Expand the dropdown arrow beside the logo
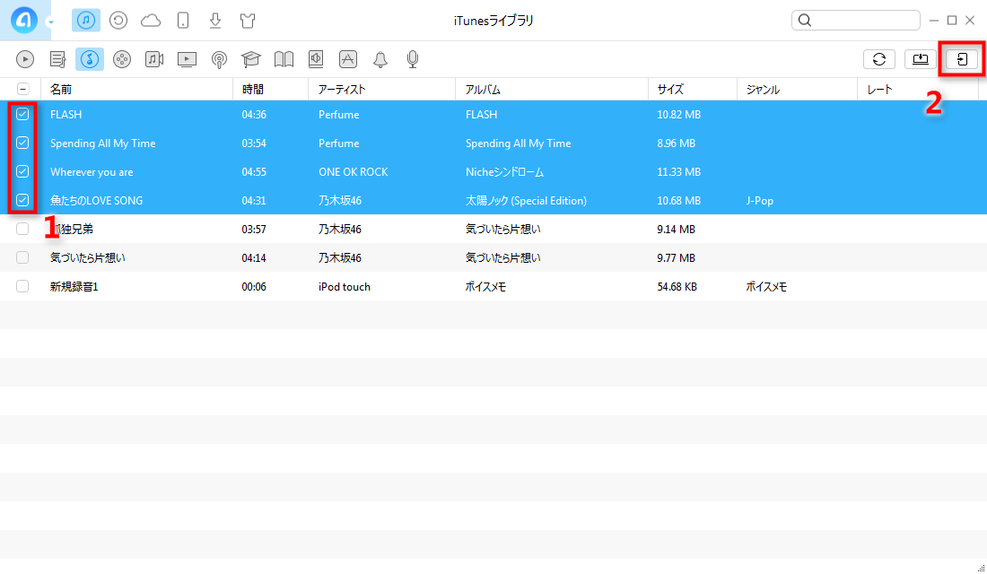This screenshot has width=987, height=574. click(50, 22)
